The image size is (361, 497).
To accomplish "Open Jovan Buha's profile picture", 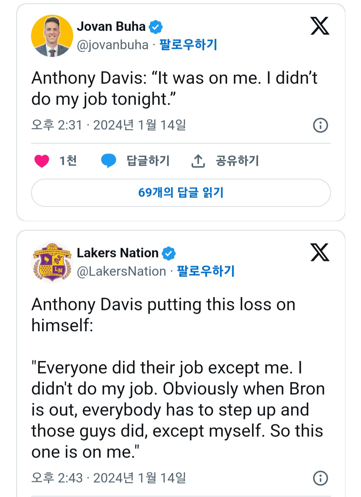I will [52, 36].
